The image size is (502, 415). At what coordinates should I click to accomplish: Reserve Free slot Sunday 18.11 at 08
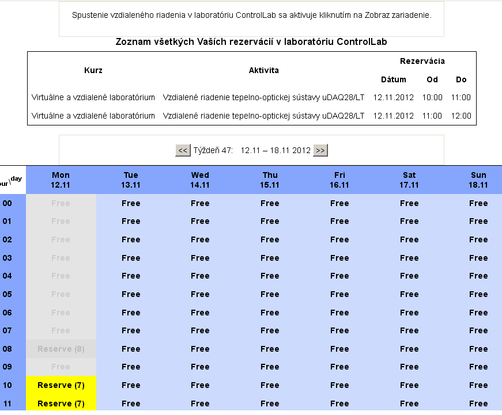[478, 349]
